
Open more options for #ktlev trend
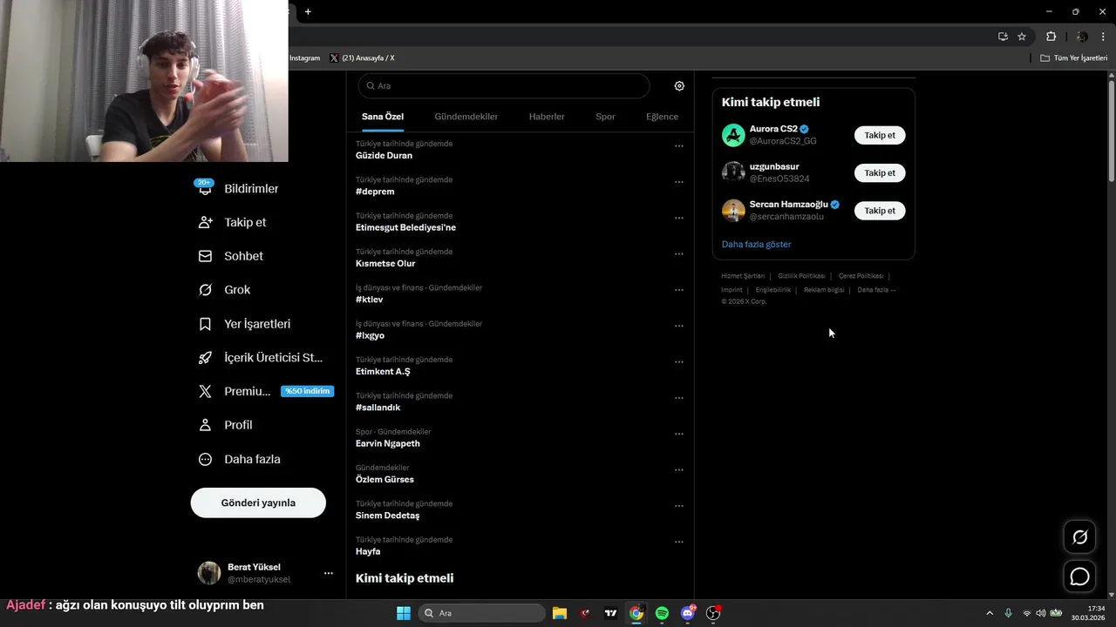click(x=679, y=290)
